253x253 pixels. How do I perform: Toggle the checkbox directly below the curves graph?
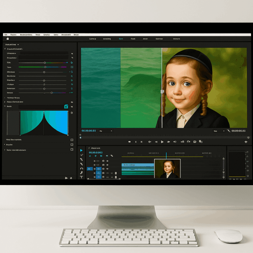coord(72,139)
